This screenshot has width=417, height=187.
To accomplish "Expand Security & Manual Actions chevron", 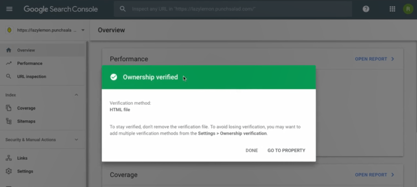I will tap(76, 140).
